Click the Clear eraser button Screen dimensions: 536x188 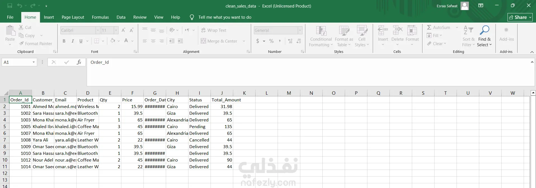[436, 43]
